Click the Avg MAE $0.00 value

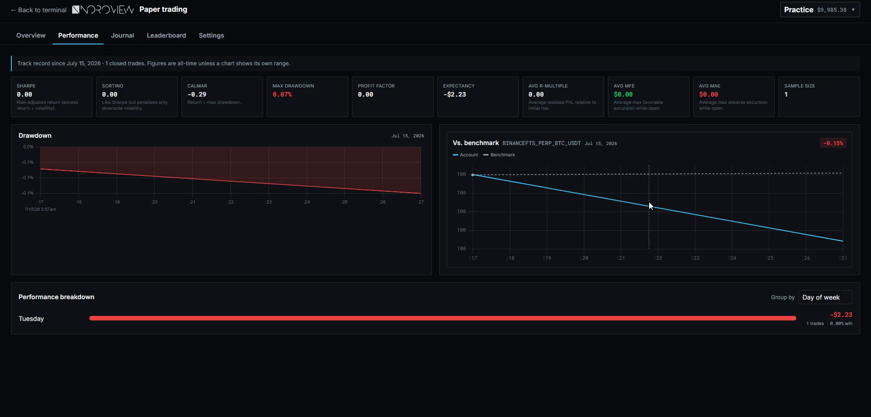[x=709, y=95]
